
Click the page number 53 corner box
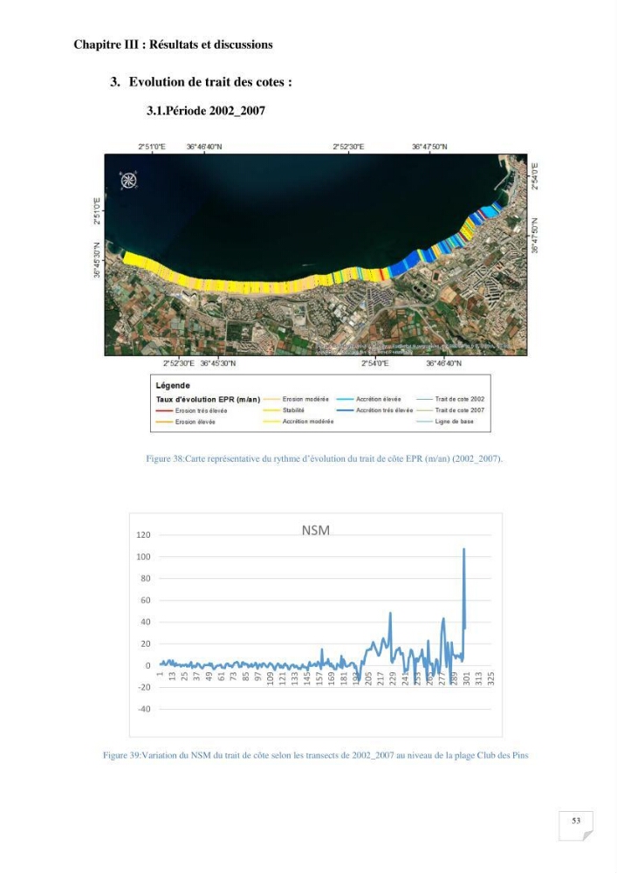[x=576, y=826]
